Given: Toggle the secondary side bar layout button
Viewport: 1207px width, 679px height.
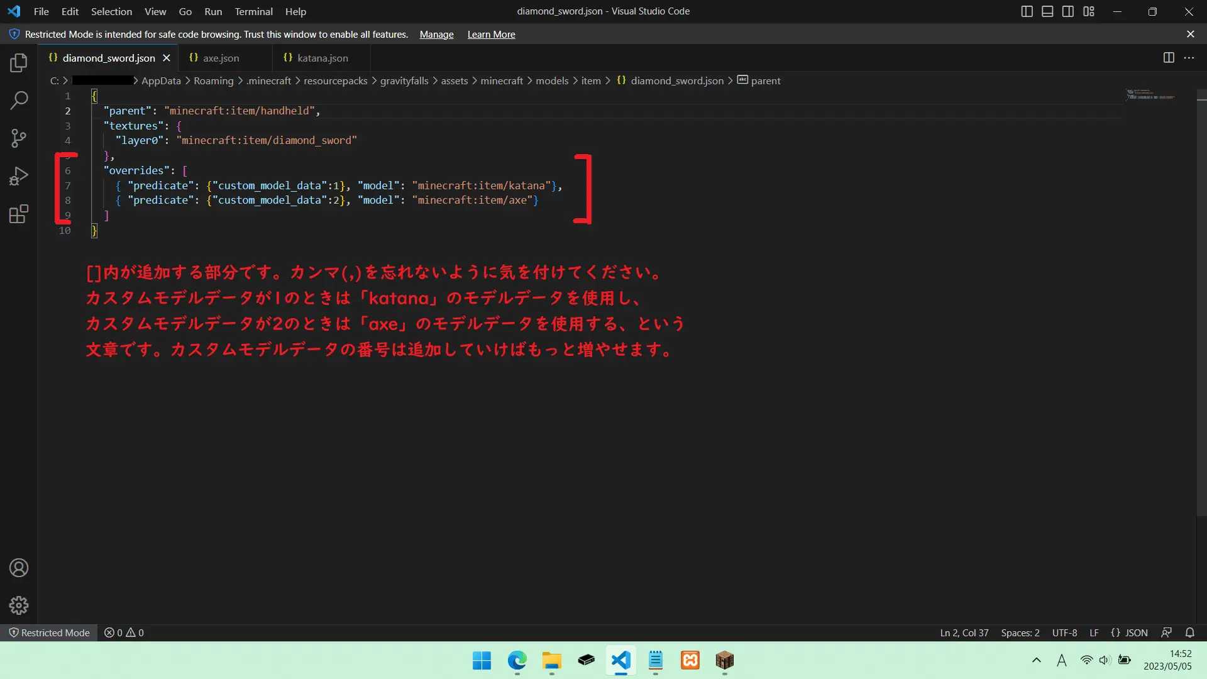Looking at the screenshot, I should tap(1068, 11).
